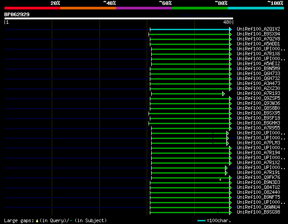
Task: Select UniRef100_A3A473 in the hit list
Action: click(258, 84)
